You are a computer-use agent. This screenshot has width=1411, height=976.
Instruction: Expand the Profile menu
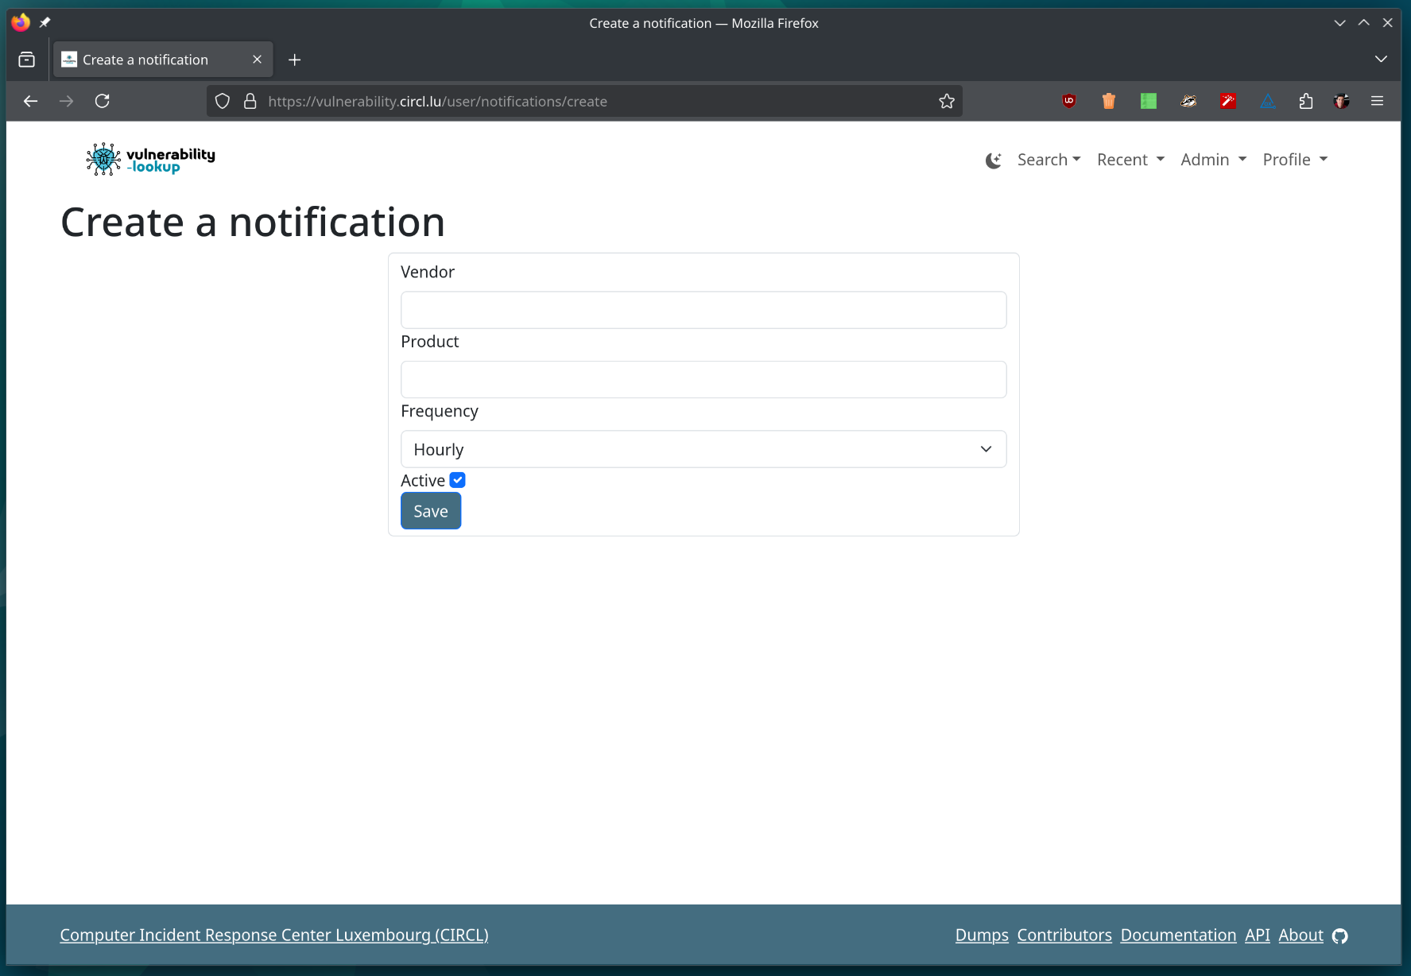coord(1295,160)
